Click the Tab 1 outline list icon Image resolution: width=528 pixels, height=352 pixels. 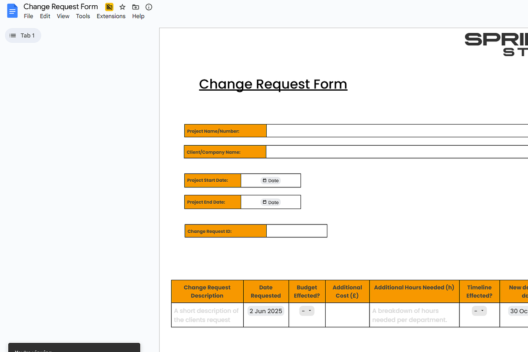pos(13,36)
